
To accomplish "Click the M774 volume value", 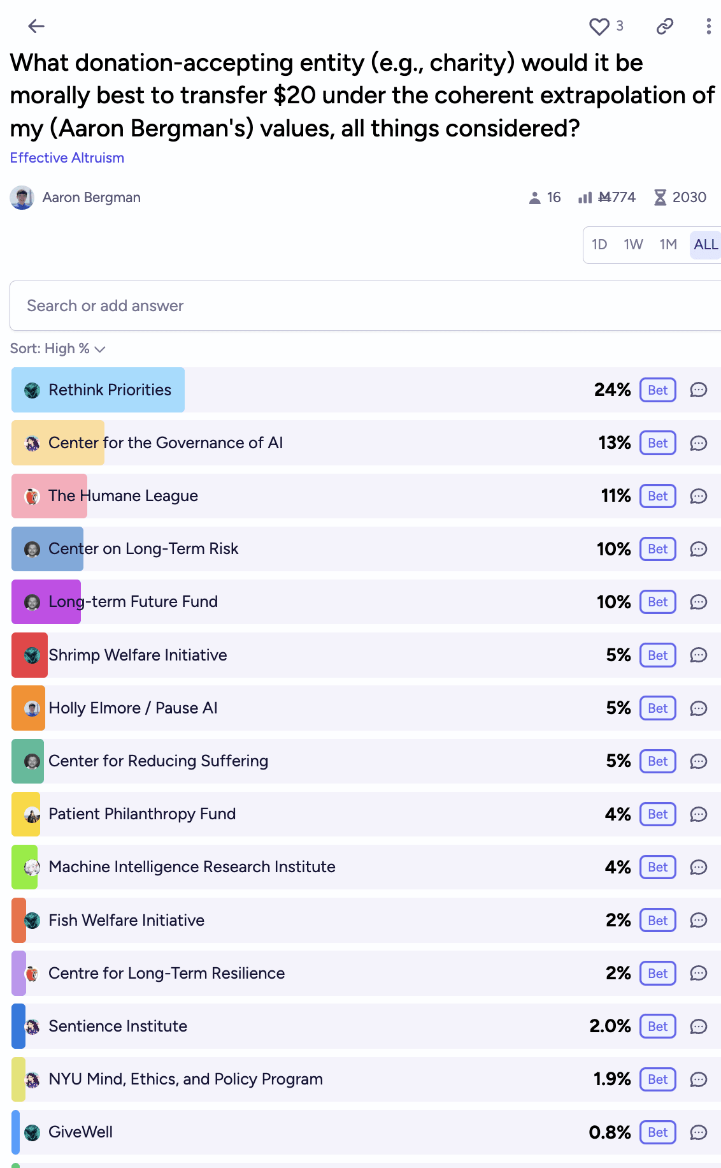I will [x=617, y=198].
